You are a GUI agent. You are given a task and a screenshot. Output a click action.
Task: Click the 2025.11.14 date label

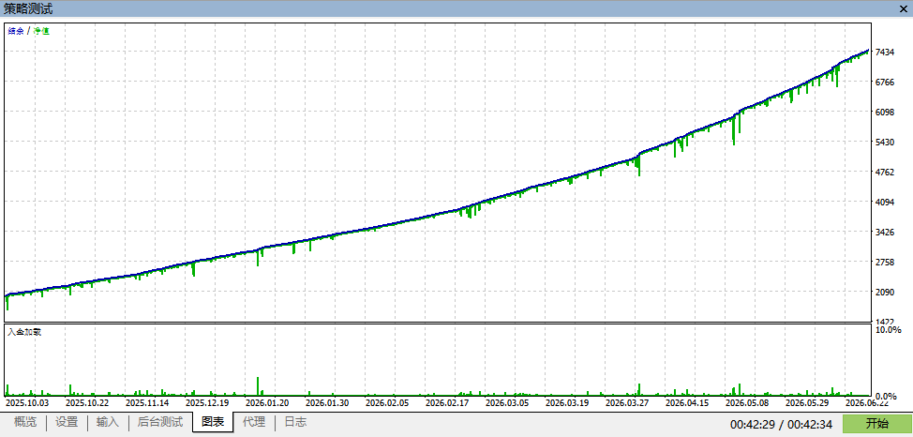click(x=147, y=402)
